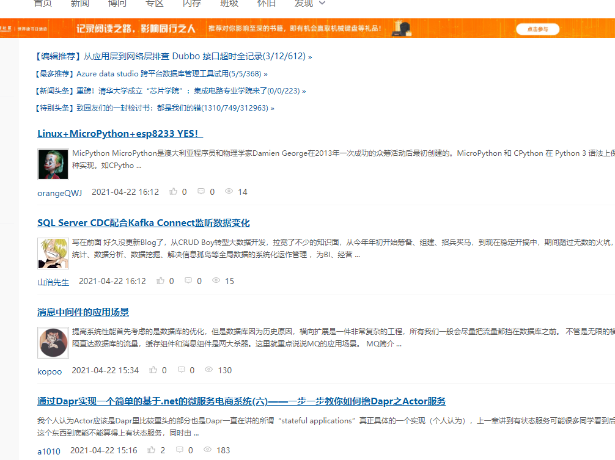Like the SQL Server CDC post
The width and height of the screenshot is (615, 460).
point(160,281)
